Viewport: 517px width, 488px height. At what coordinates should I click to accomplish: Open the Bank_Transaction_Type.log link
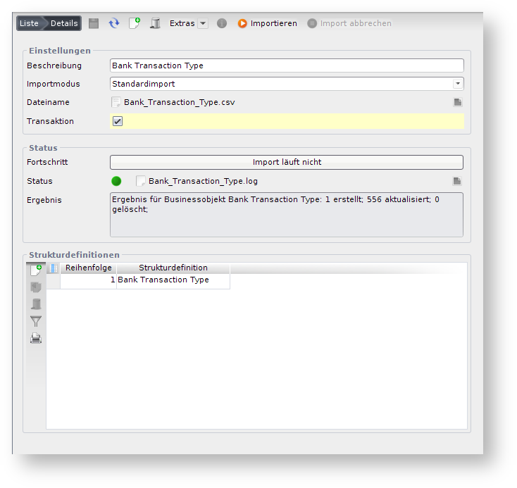coord(203,181)
